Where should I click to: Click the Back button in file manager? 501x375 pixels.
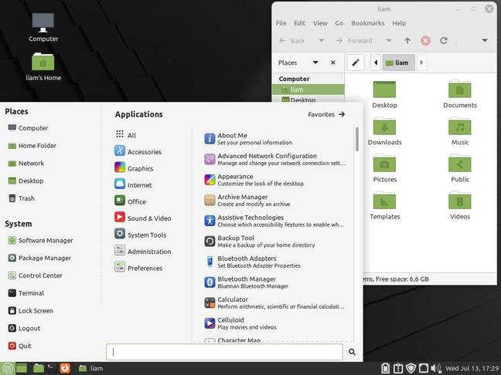click(x=292, y=40)
